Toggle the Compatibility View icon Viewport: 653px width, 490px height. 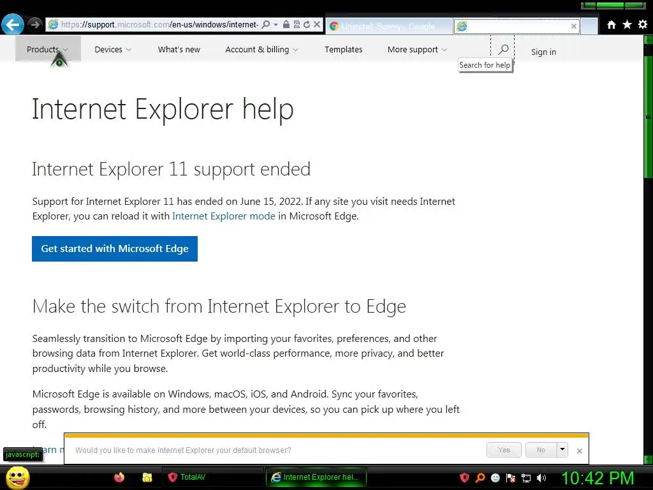pyautogui.click(x=297, y=25)
